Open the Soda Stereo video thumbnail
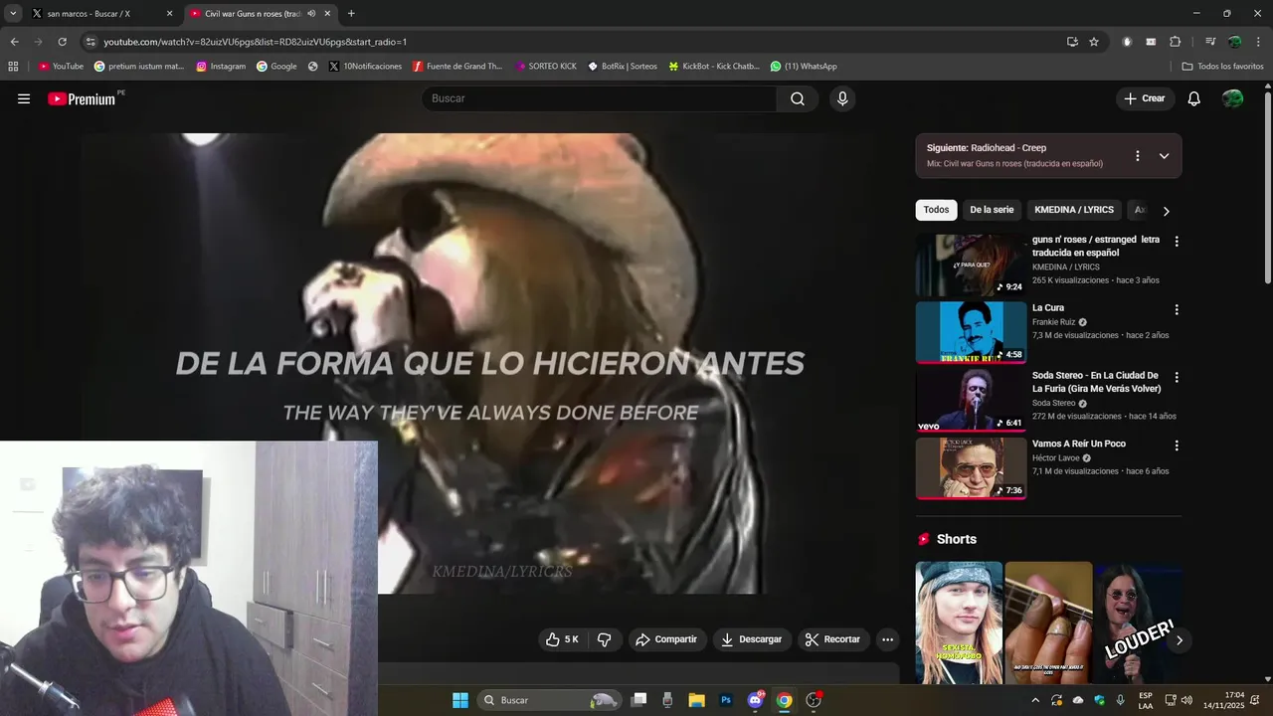 (x=971, y=400)
